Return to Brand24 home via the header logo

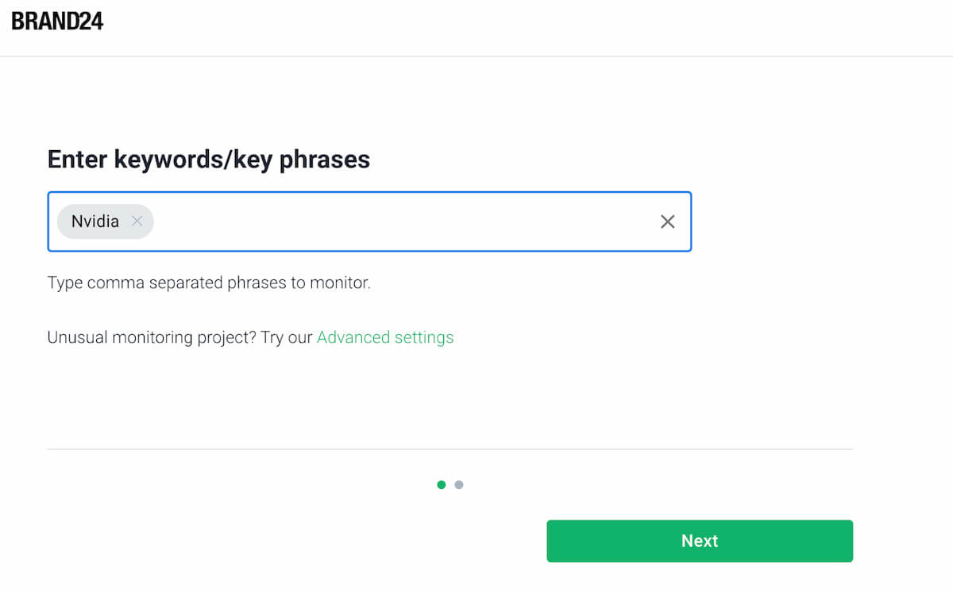(x=57, y=21)
